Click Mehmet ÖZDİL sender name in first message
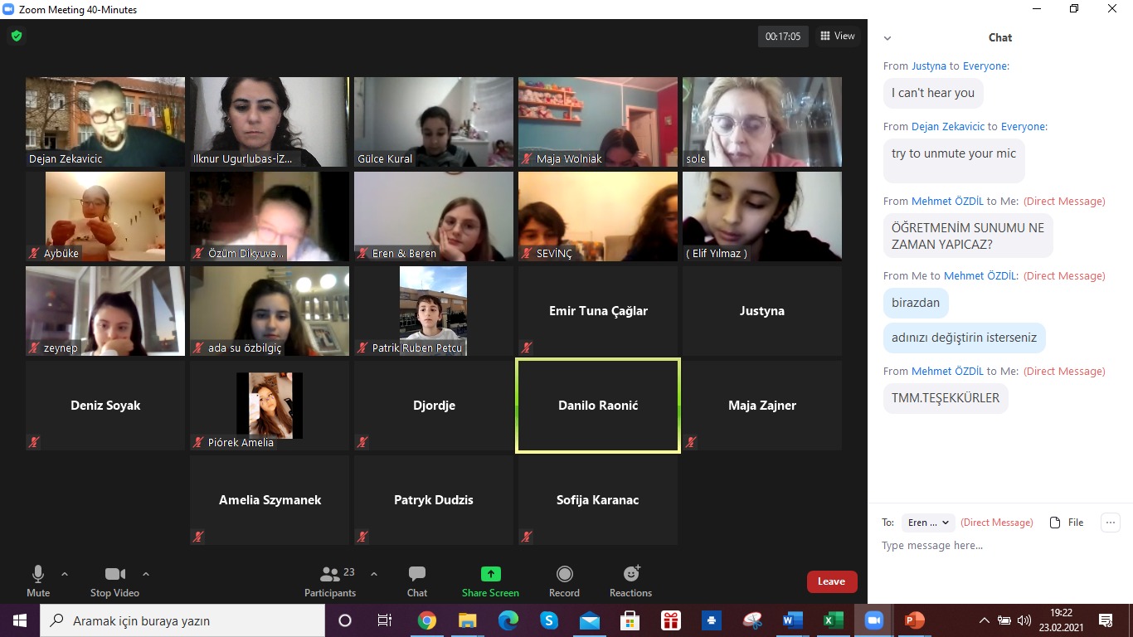The image size is (1133, 637). 947,201
